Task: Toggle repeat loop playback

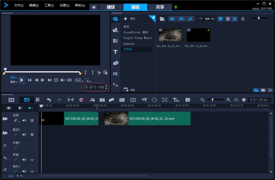Action: pyautogui.click(x=56, y=80)
